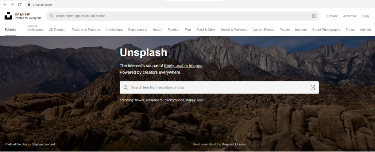Focus the hero search photos field
The height and width of the screenshot is (152, 375).
[219, 88]
